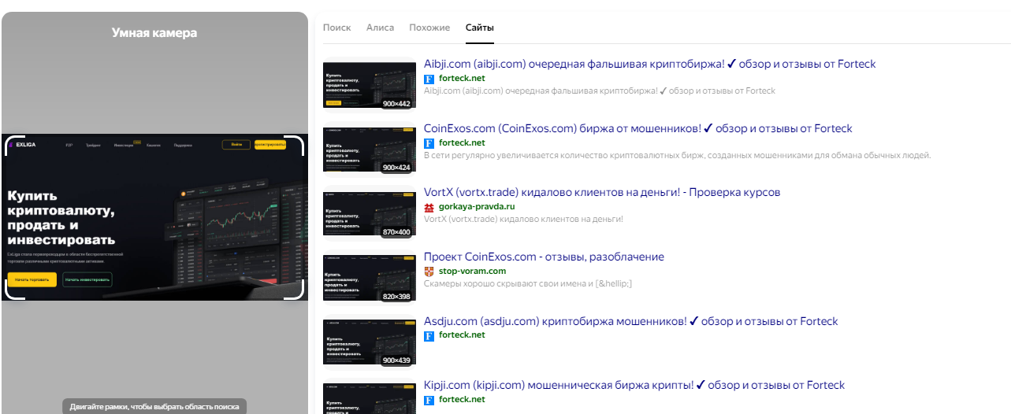The image size is (1011, 414).
Task: Click the EXLIGA logo in the searched image
Action: [x=24, y=145]
